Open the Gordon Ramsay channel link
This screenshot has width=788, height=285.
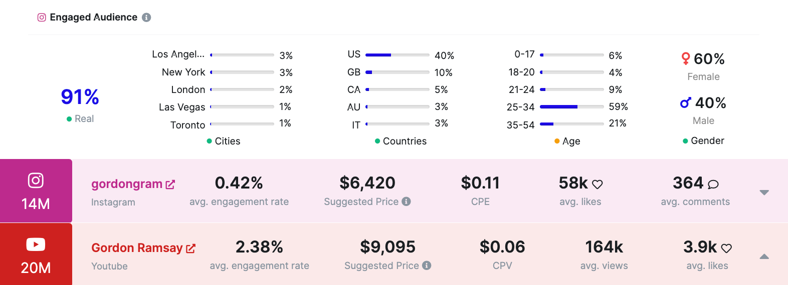pyautogui.click(x=136, y=248)
